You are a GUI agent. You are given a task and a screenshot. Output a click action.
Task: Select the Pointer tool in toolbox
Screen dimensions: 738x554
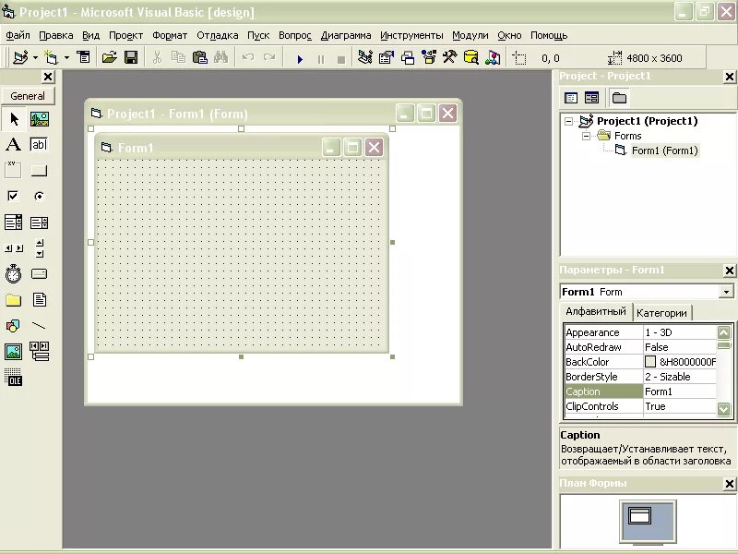[x=14, y=119]
